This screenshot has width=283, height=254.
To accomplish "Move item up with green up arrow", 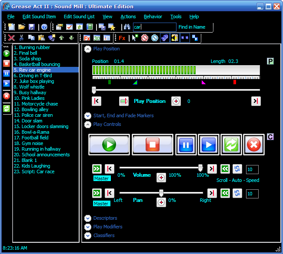I will tap(62, 38).
